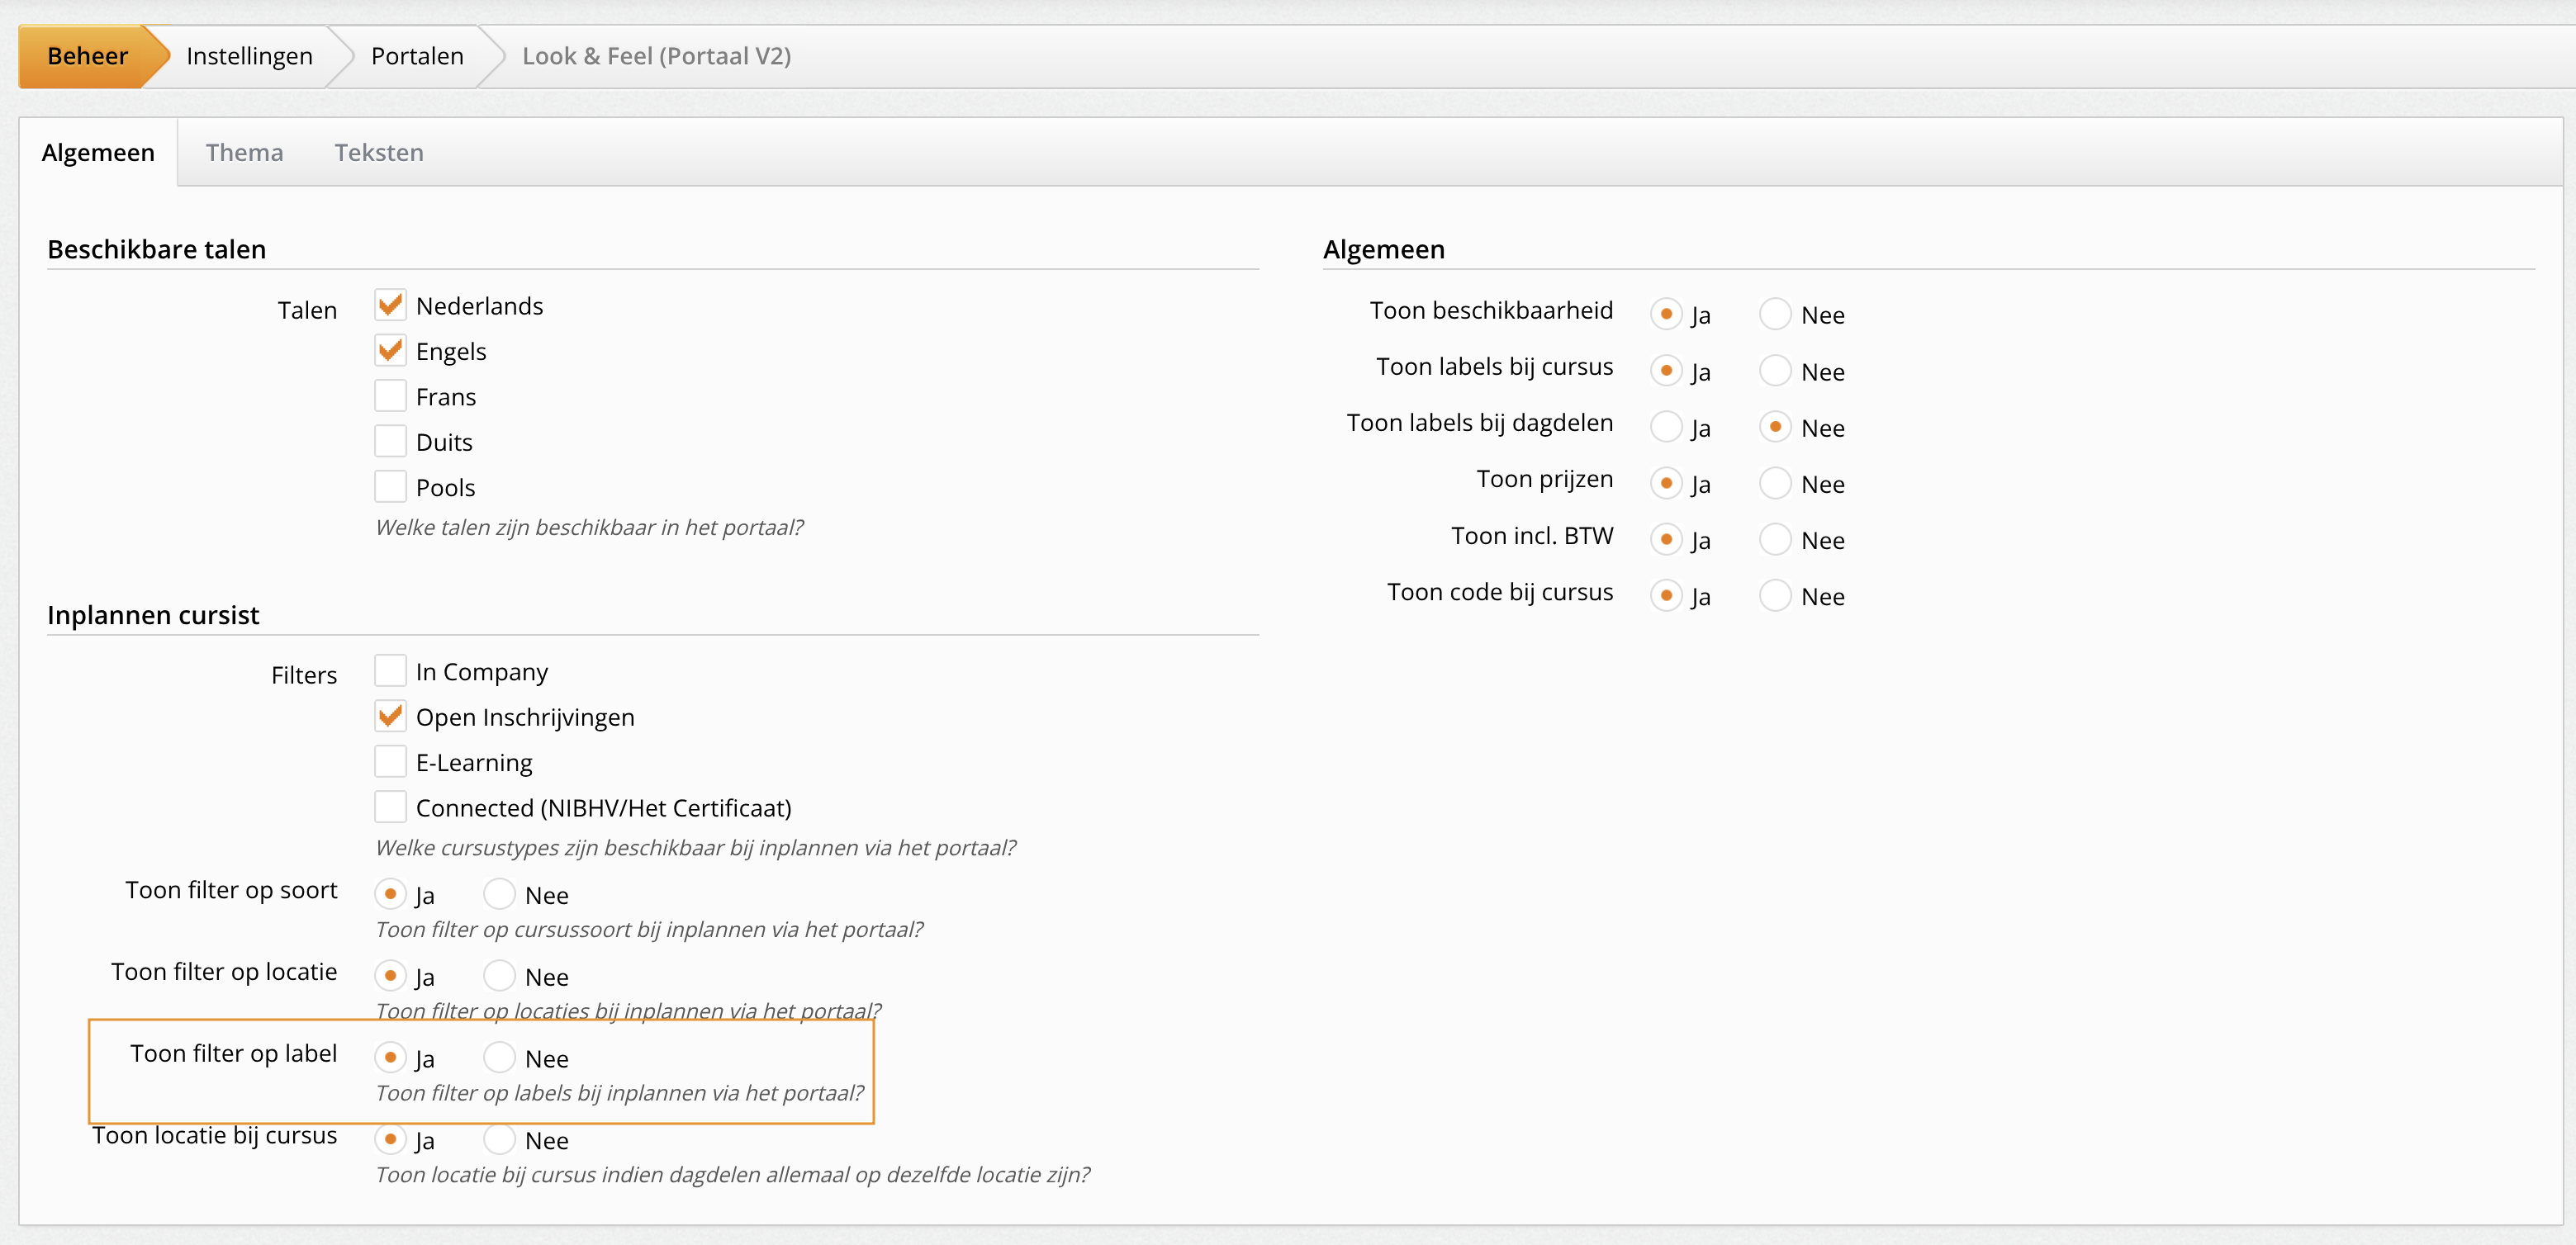Select Nee for Toon filter op label
This screenshot has height=1245, width=2576.
[499, 1057]
